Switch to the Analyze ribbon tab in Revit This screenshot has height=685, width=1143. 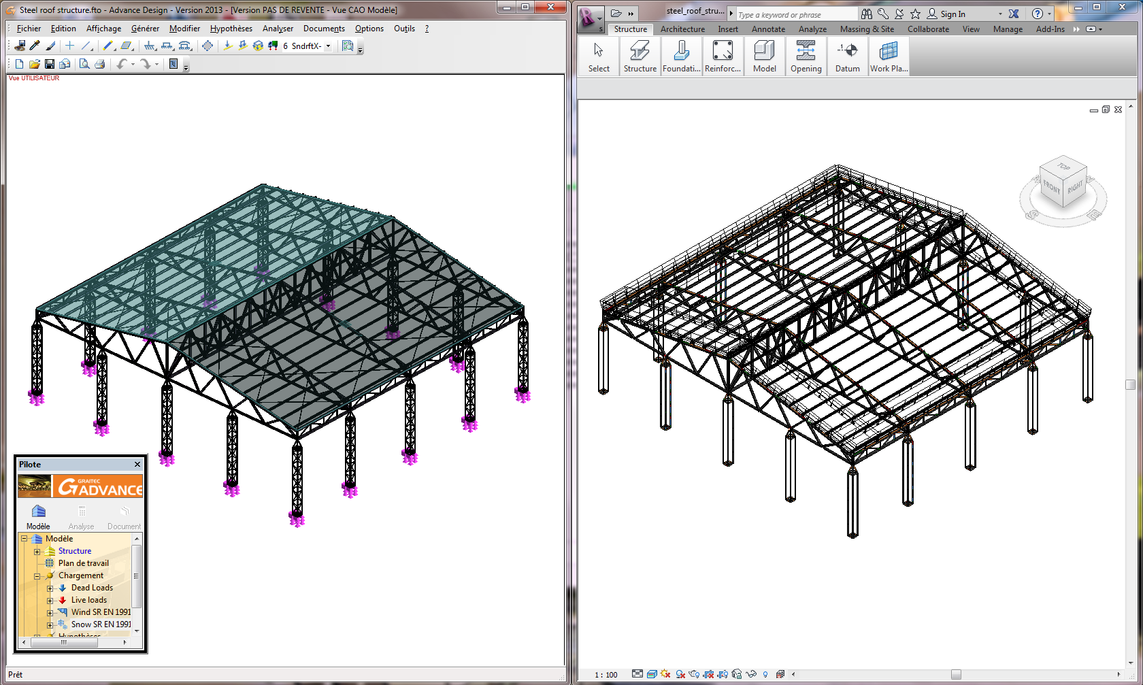point(811,29)
